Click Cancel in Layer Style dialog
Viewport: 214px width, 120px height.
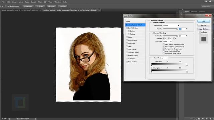click(x=204, y=25)
